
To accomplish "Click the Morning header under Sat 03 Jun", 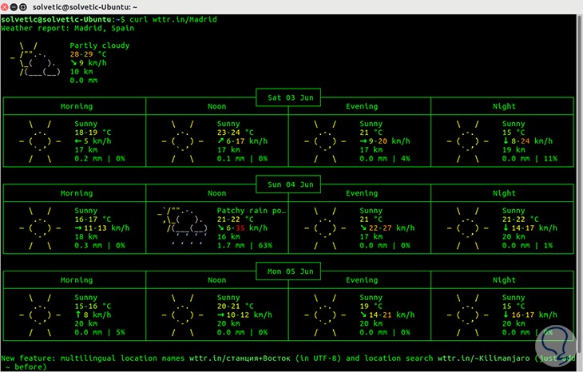I will [x=77, y=106].
